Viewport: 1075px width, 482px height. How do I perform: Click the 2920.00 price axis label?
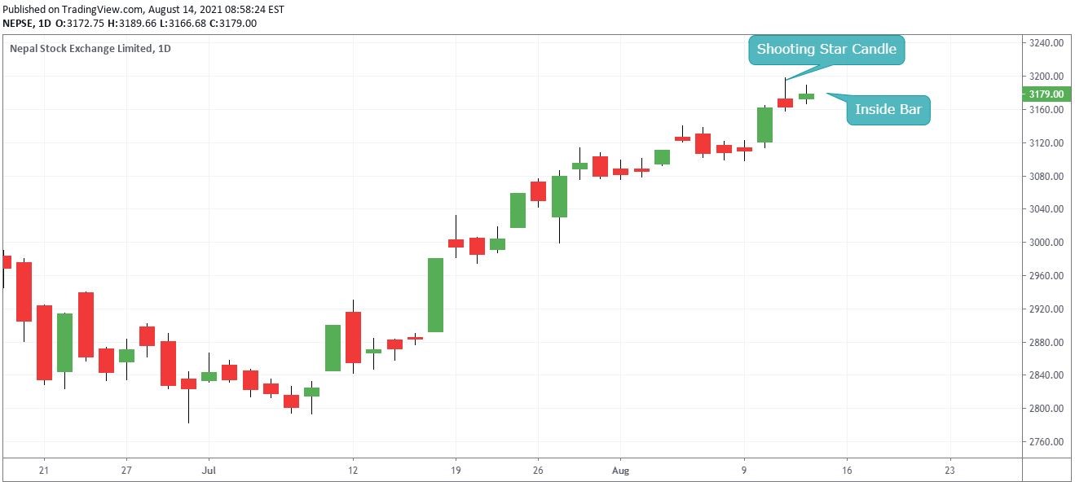point(1046,309)
